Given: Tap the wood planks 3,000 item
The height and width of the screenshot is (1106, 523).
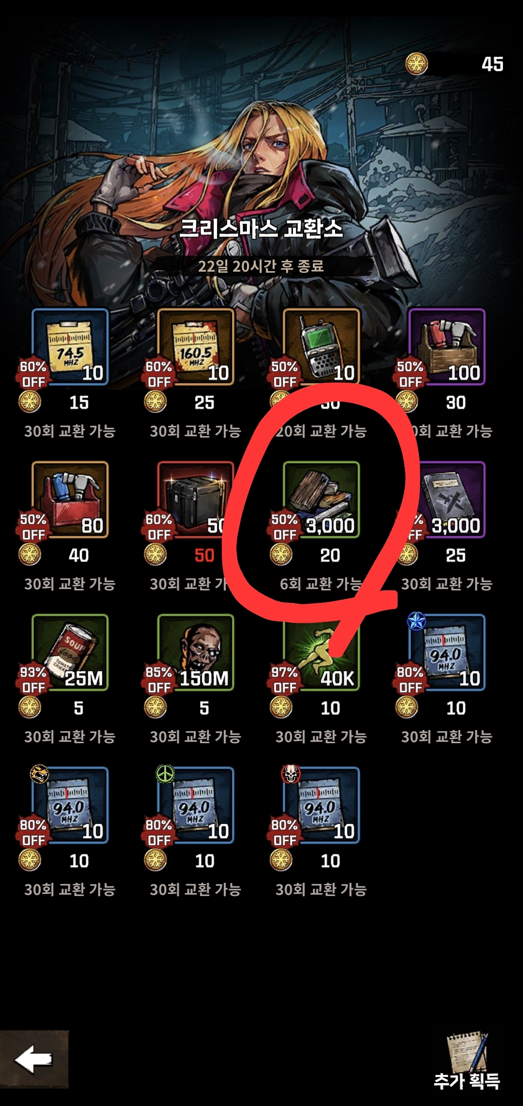Looking at the screenshot, I should click(322, 500).
